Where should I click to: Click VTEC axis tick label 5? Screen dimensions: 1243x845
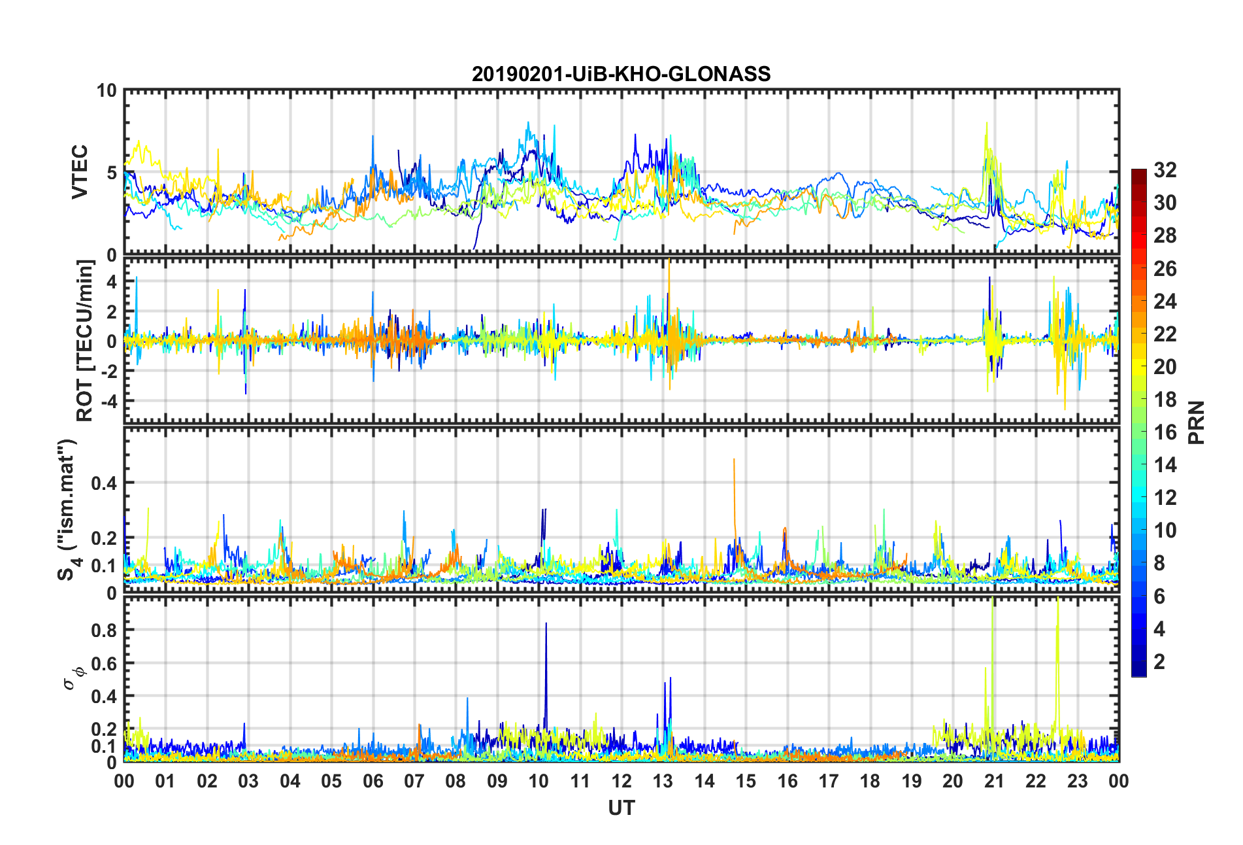(111, 173)
